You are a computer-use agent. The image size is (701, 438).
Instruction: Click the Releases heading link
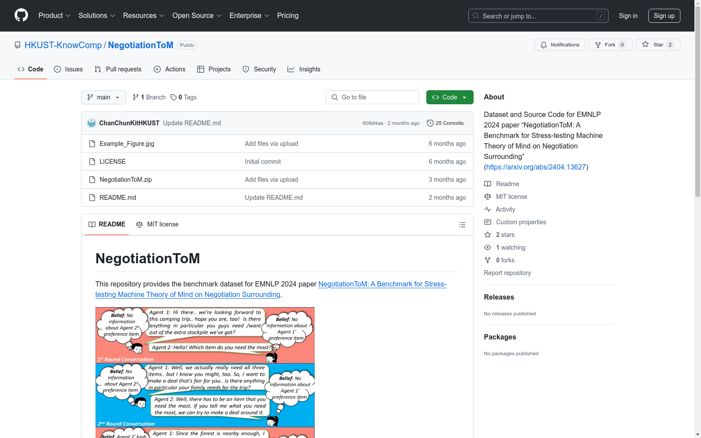point(499,297)
